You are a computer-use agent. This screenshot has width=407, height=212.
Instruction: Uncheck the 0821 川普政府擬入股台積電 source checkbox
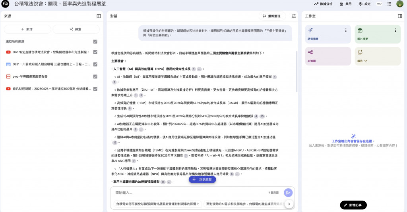(x=95, y=64)
